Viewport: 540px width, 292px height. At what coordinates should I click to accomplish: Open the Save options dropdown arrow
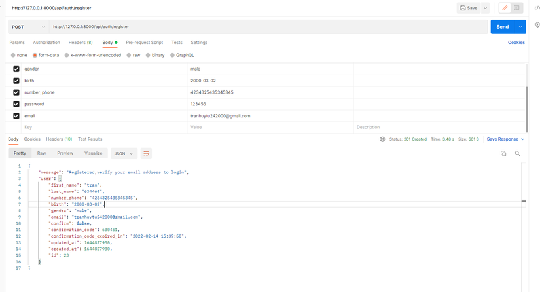pyautogui.click(x=485, y=8)
